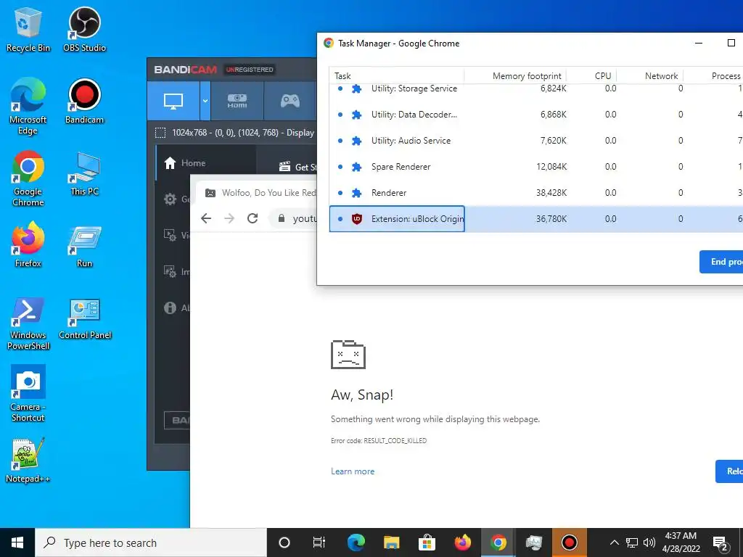Open Bandicam Get Started tab

coord(297,167)
